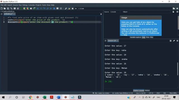Maximize current pane toolbar icon
Screen dimensions: 179x100
[x=58, y=9]
